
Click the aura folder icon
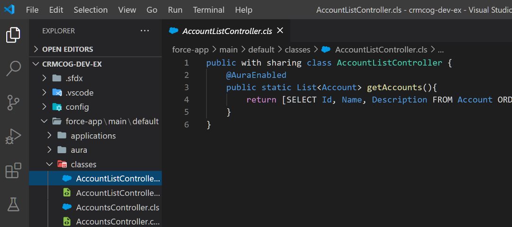pos(62,150)
